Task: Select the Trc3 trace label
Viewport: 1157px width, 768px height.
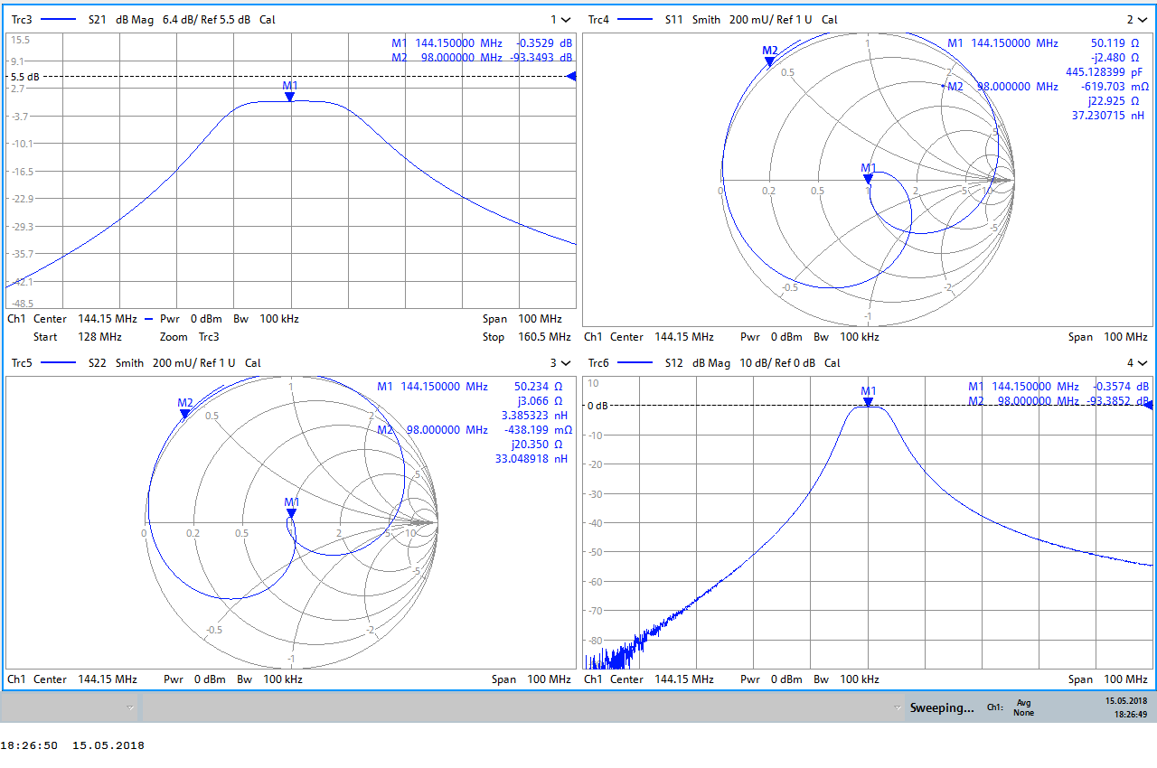Action: 21,20
